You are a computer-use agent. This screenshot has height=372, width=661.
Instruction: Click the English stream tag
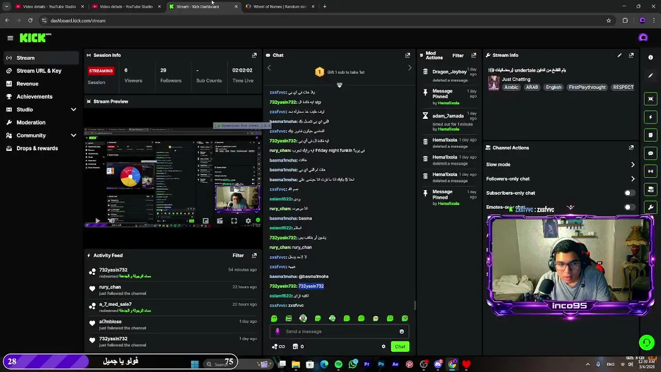click(x=554, y=87)
